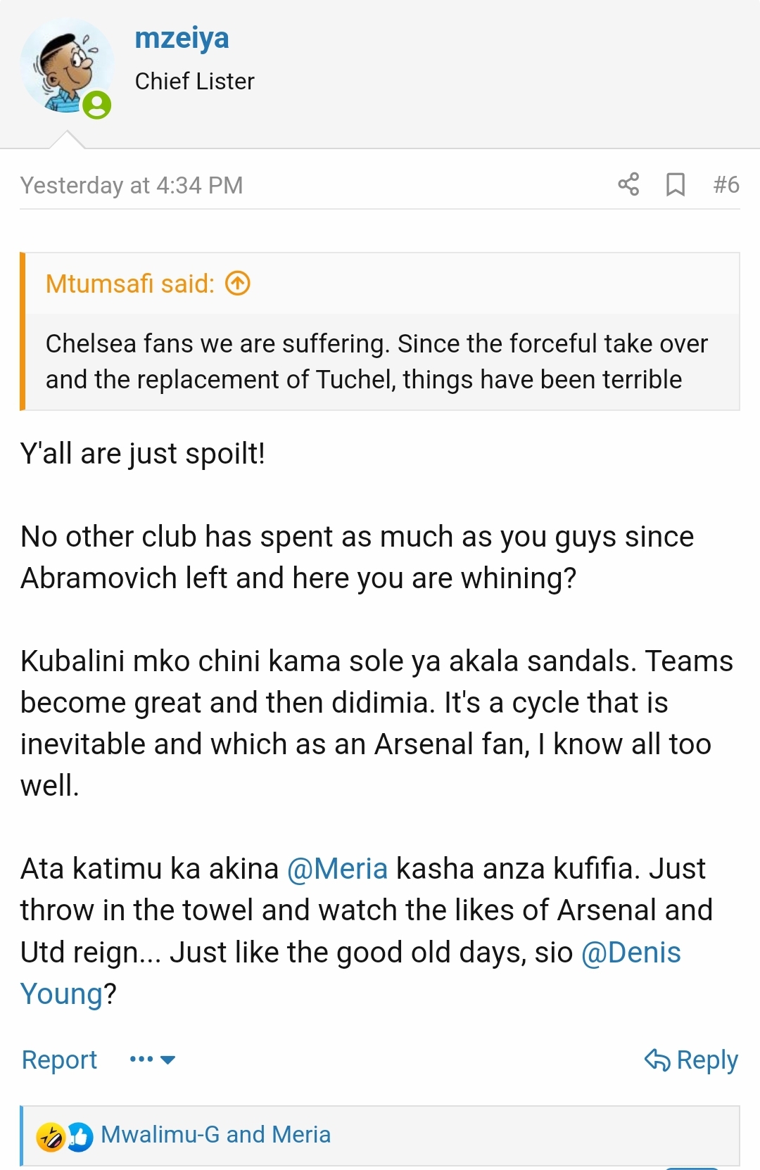This screenshot has width=760, height=1170.
Task: Open the @Denis Young mention link
Action: (631, 953)
